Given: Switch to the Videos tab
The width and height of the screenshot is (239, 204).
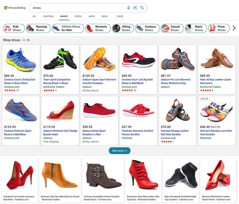Looking at the screenshot, I should click(x=78, y=16).
